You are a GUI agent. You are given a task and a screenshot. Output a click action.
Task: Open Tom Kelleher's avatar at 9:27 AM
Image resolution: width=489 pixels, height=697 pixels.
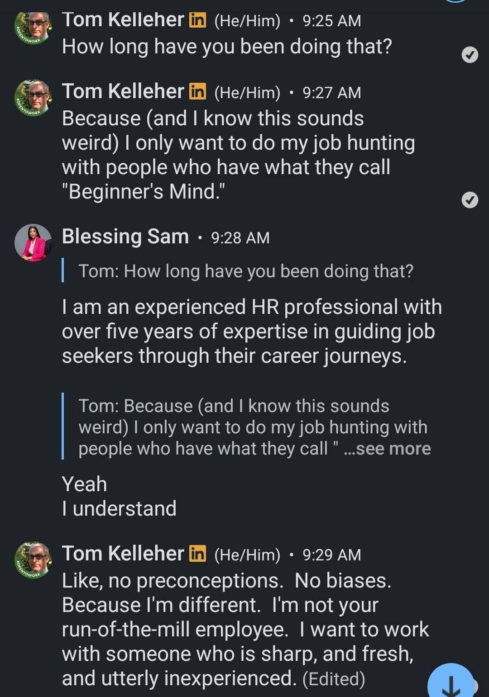pos(34,98)
